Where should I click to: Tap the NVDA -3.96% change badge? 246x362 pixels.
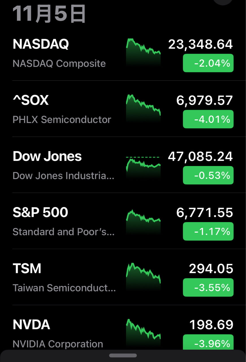coord(208,343)
